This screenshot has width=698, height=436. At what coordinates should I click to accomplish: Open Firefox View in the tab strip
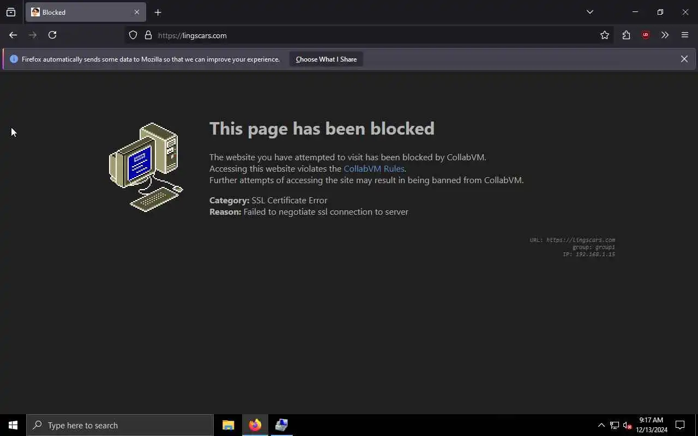click(11, 12)
